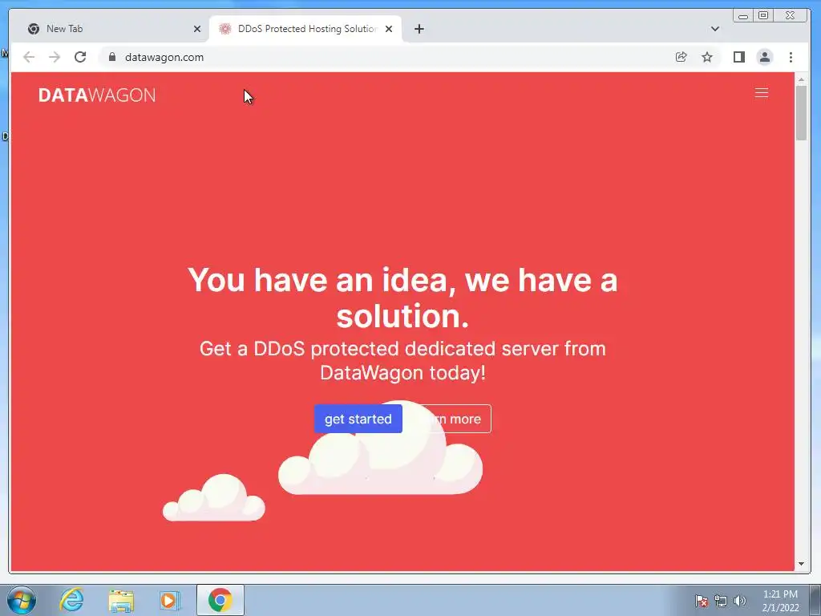Open the DataWagon hamburger menu

762,93
